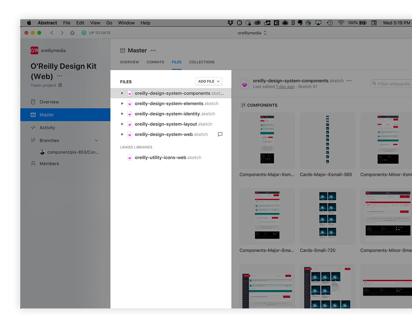Open the Master branch ellipsis menu
Screen dimensions: 412x329
coord(153,50)
